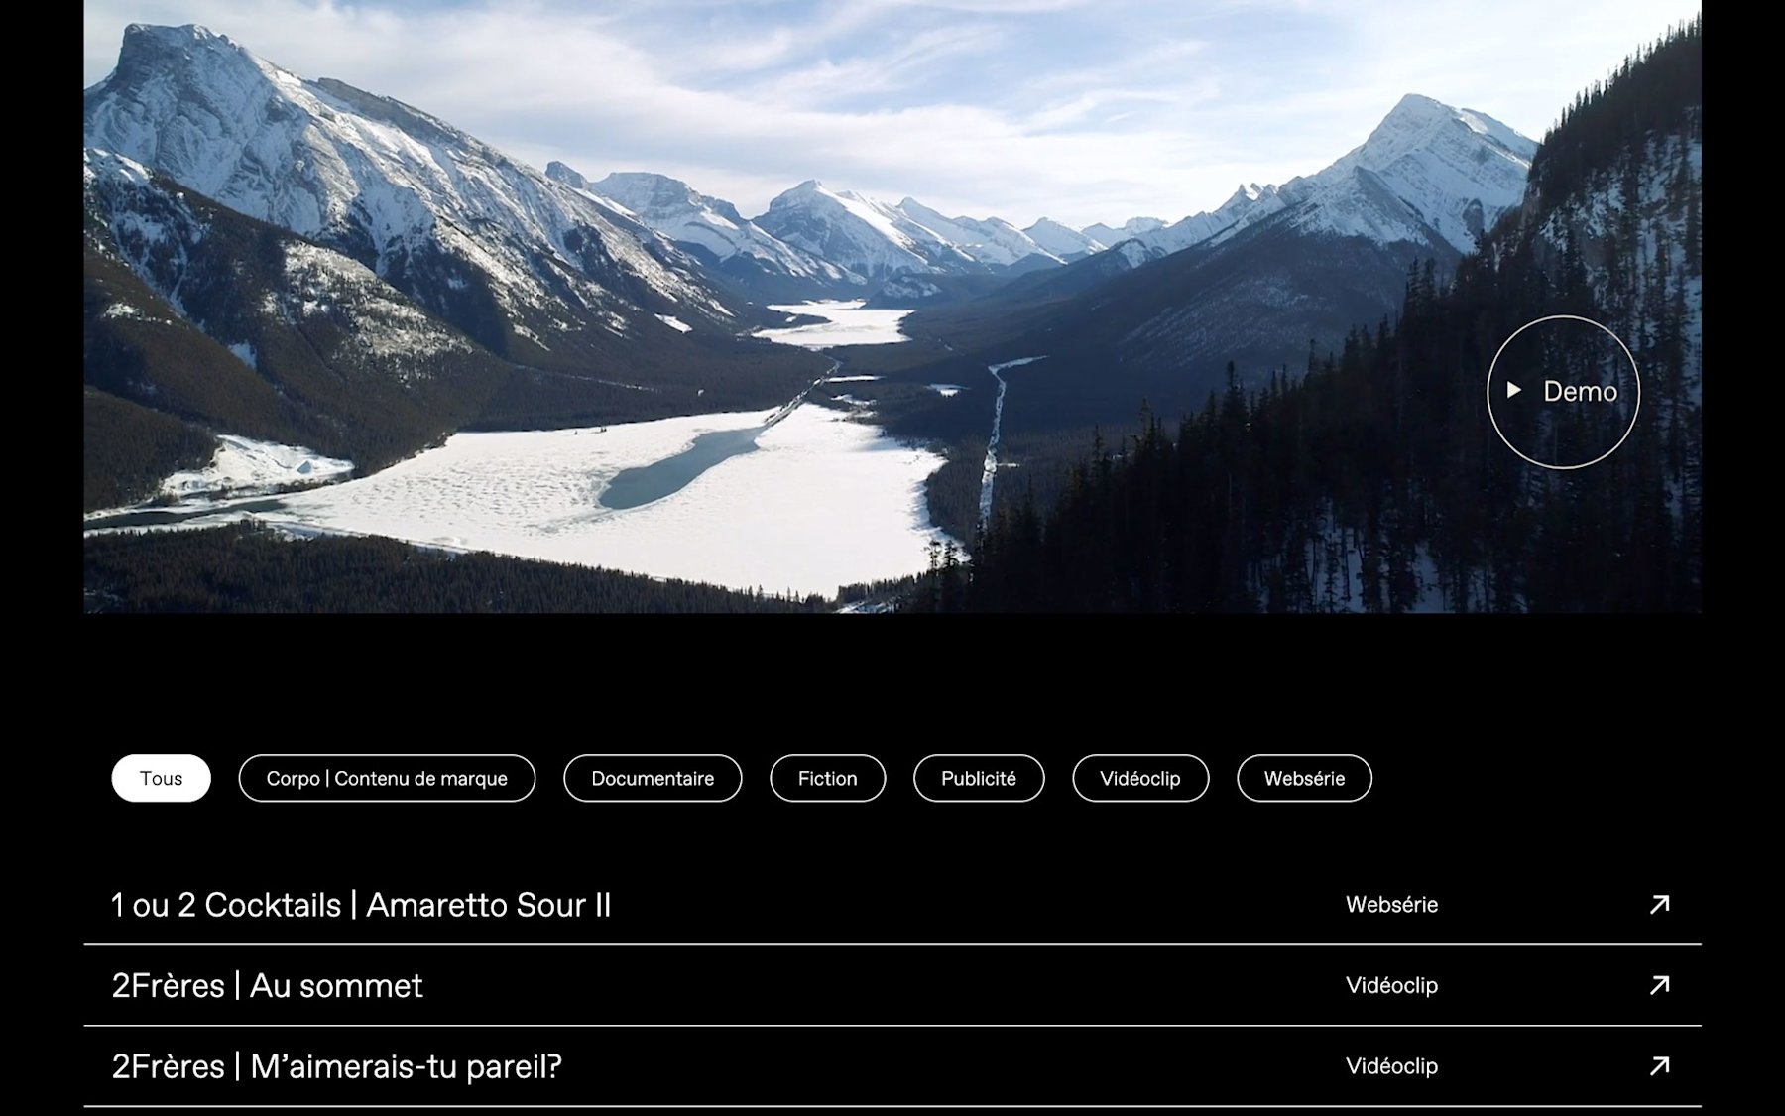Viewport: 1785px width, 1116px height.
Task: Click Vidéoclip label on Au sommet row
Action: pos(1391,985)
